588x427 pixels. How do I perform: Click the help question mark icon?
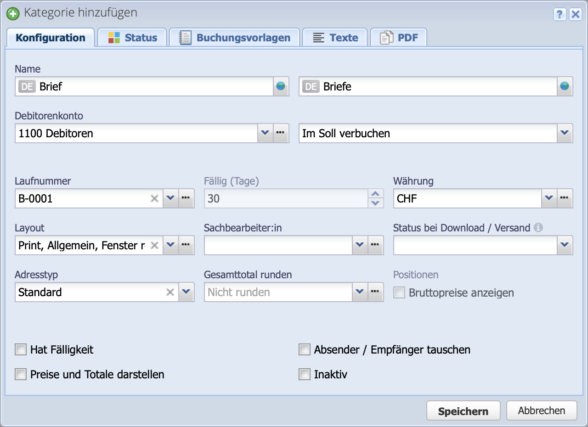(560, 15)
